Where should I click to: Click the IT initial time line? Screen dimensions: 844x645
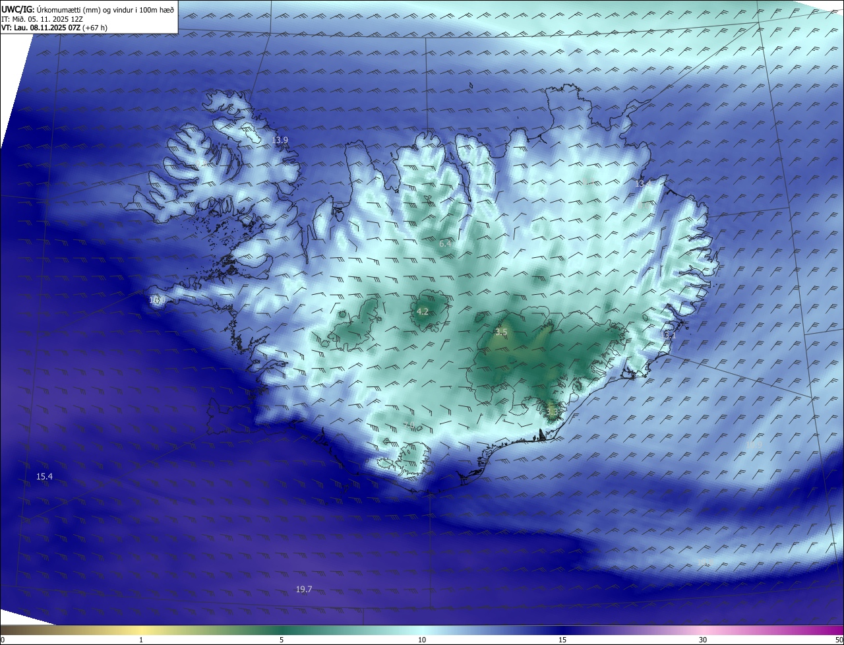(42, 19)
